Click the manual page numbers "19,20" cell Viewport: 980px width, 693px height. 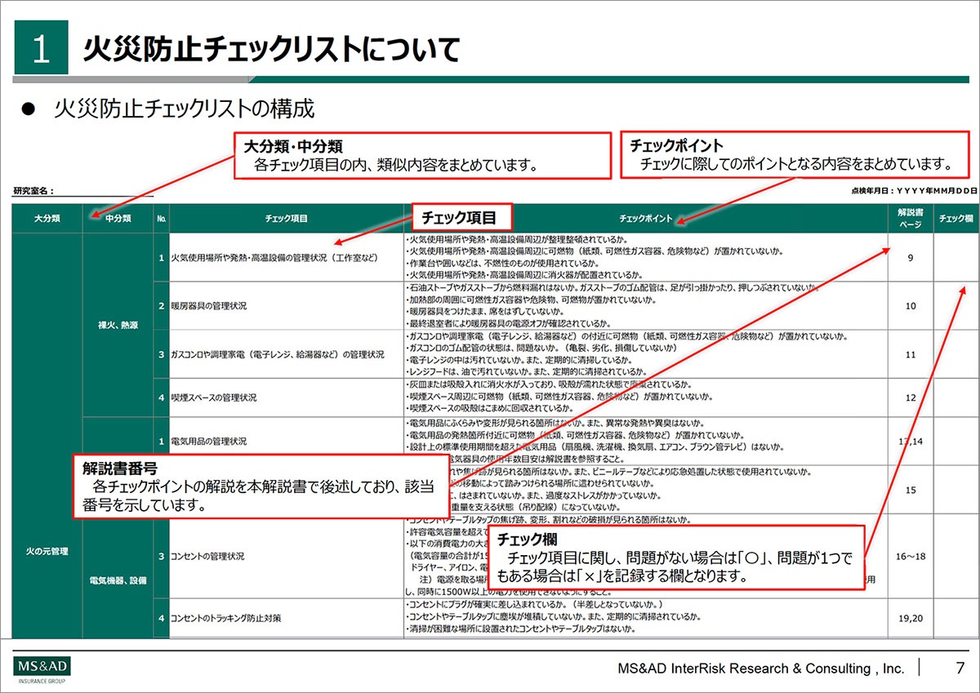click(x=911, y=618)
